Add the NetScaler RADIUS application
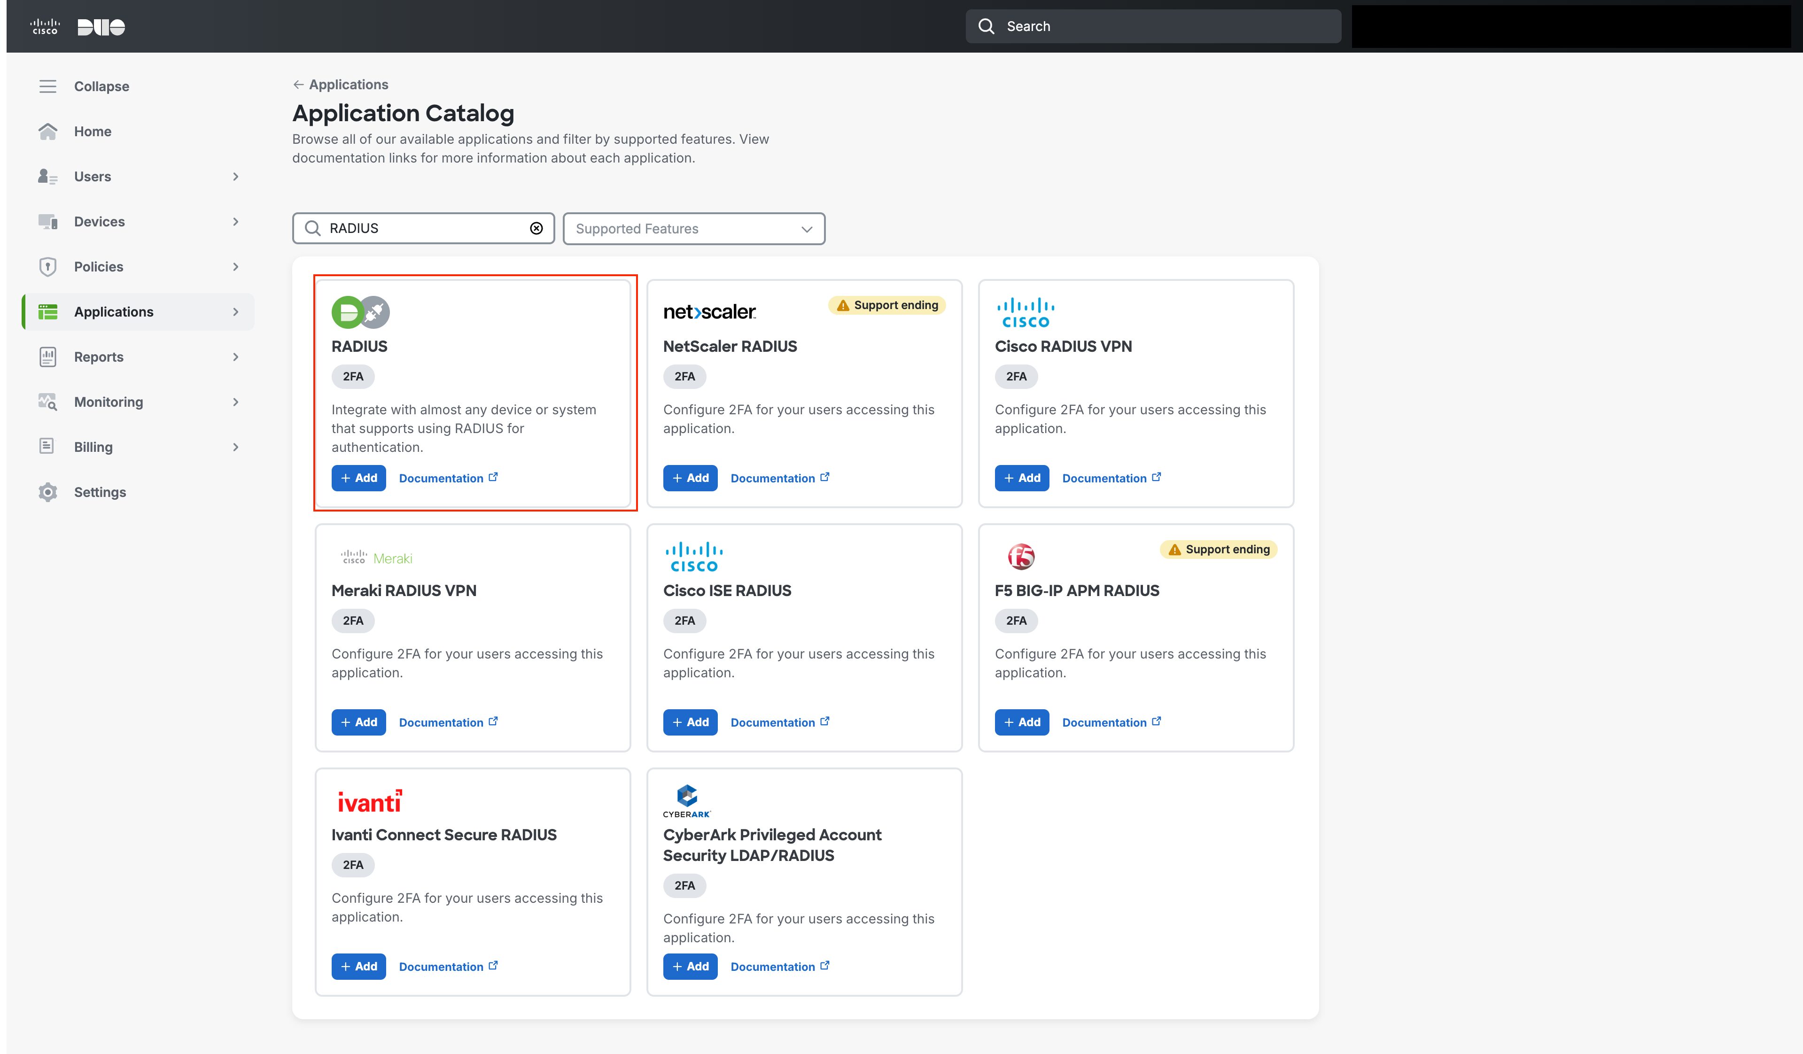 (691, 478)
